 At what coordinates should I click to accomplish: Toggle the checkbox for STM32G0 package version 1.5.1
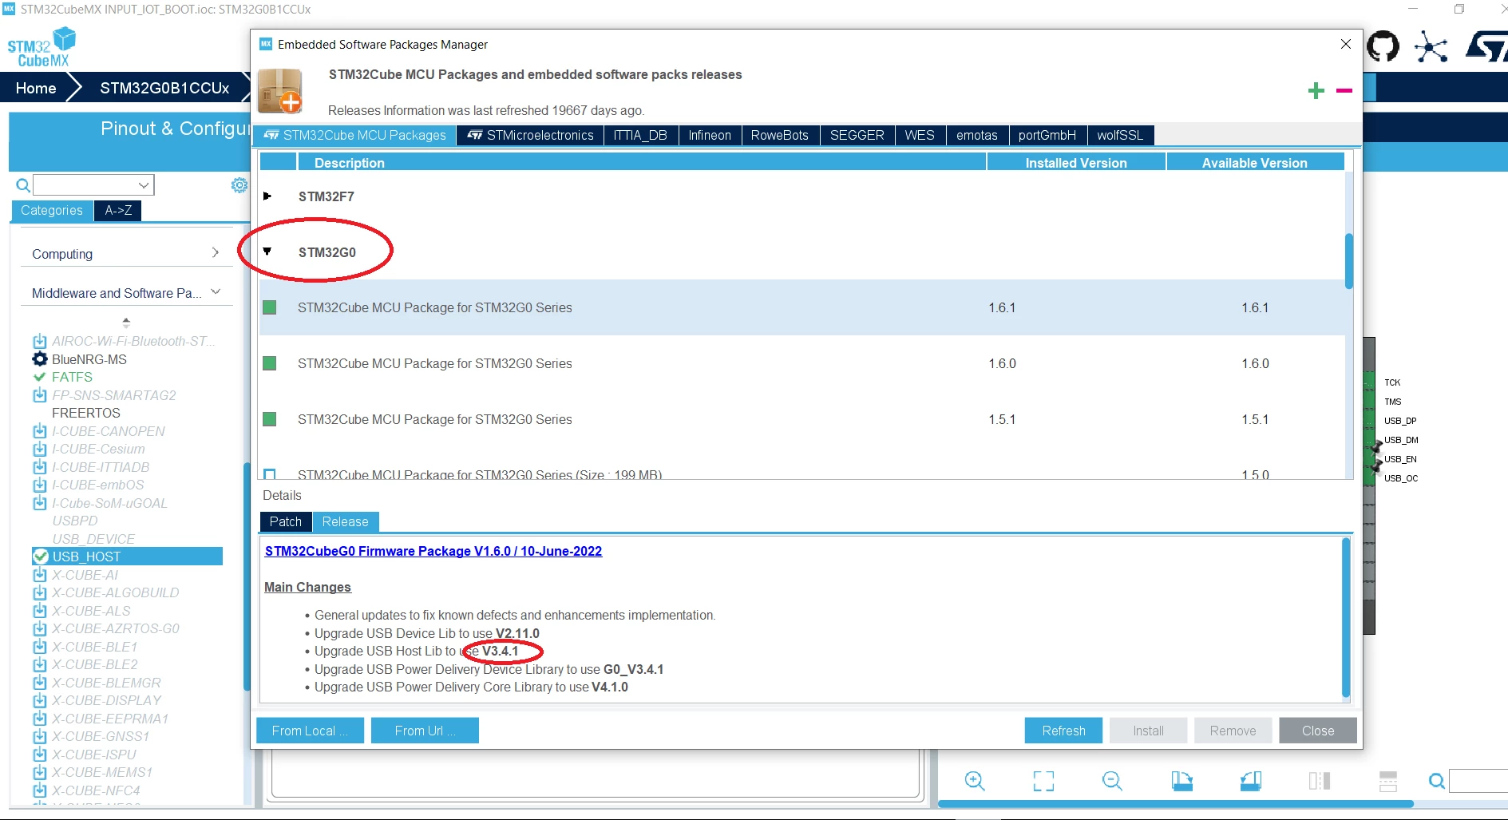pyautogui.click(x=270, y=419)
